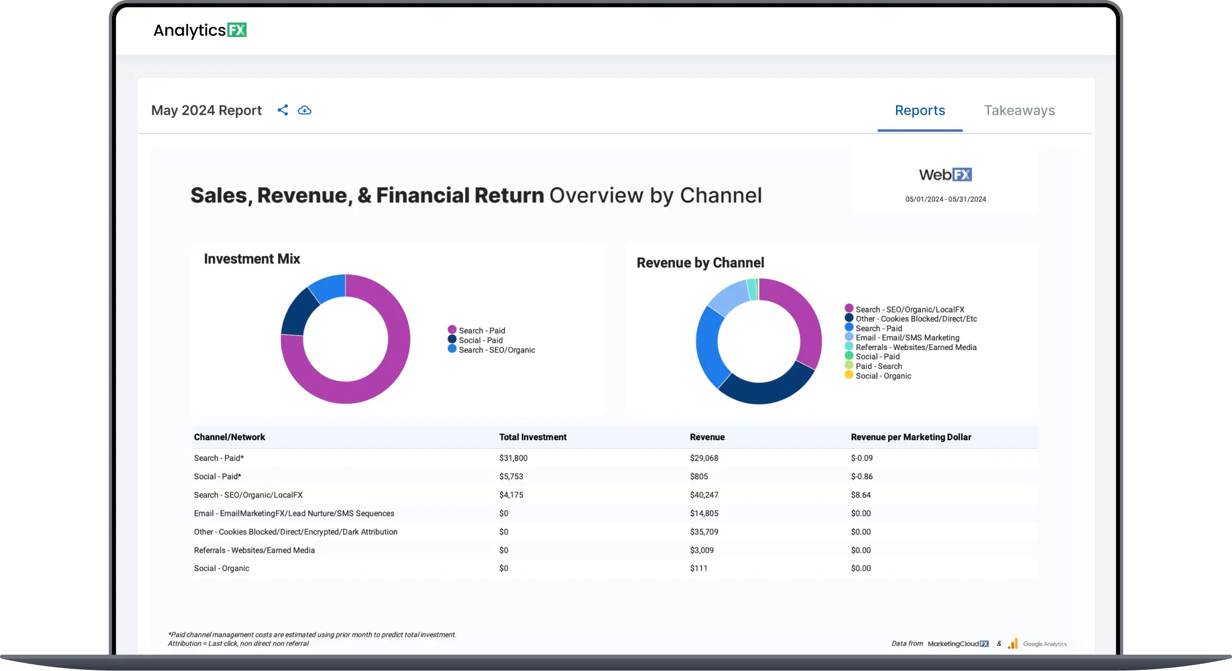Click the Google Analytics icon in footer
Viewport: 1232px width, 671px height.
click(x=1012, y=644)
